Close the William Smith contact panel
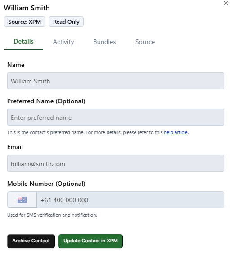234x254 pixels. pos(226,3)
